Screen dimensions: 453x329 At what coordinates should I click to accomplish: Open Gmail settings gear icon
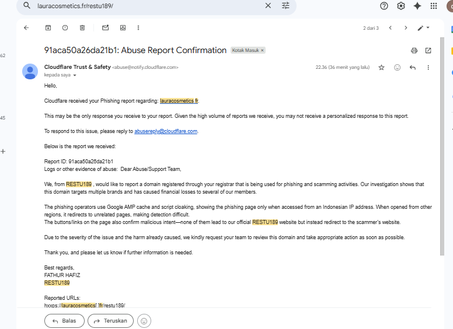[x=400, y=6]
